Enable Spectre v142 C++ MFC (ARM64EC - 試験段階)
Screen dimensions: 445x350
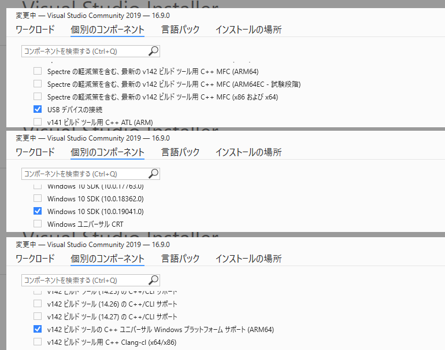click(x=38, y=84)
